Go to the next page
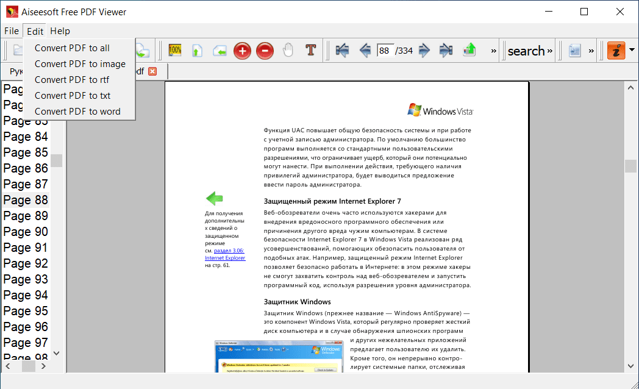Screen dimensions: 639x389 (x=424, y=51)
